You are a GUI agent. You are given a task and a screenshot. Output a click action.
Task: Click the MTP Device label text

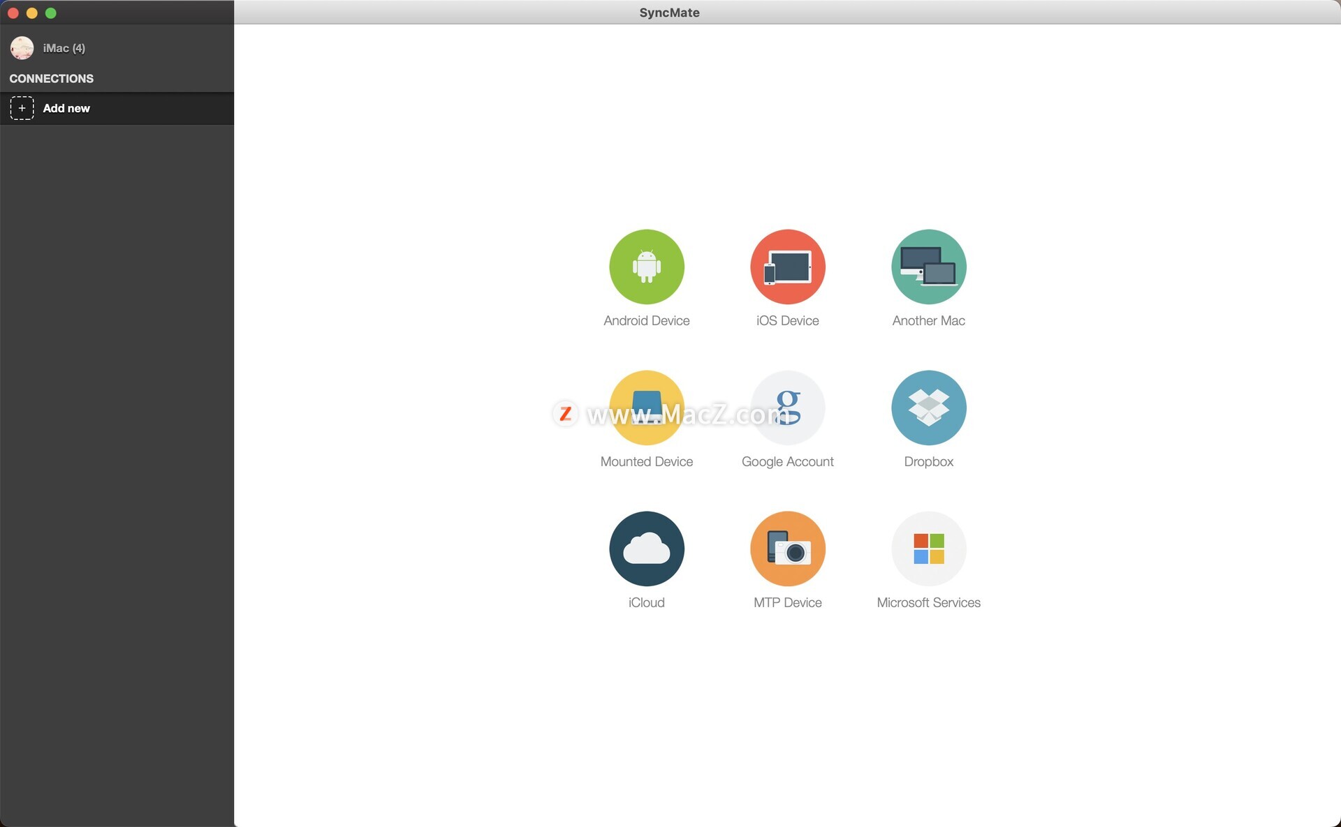pyautogui.click(x=787, y=603)
